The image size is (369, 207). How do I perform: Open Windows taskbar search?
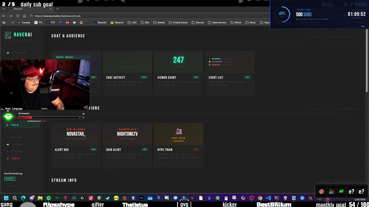(x=15, y=198)
